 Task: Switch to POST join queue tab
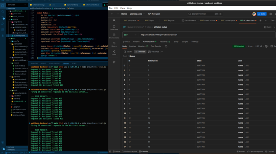click(131, 21)
